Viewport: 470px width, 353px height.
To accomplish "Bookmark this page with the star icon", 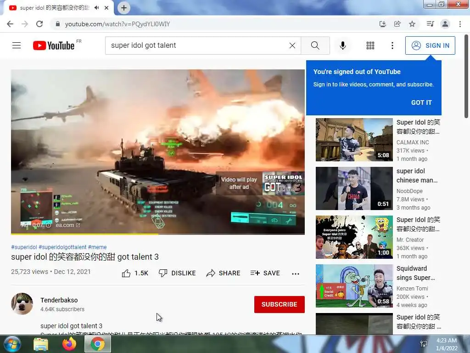I will click(412, 24).
